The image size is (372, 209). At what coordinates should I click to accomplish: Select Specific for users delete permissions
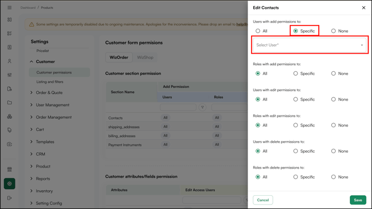[295, 151]
